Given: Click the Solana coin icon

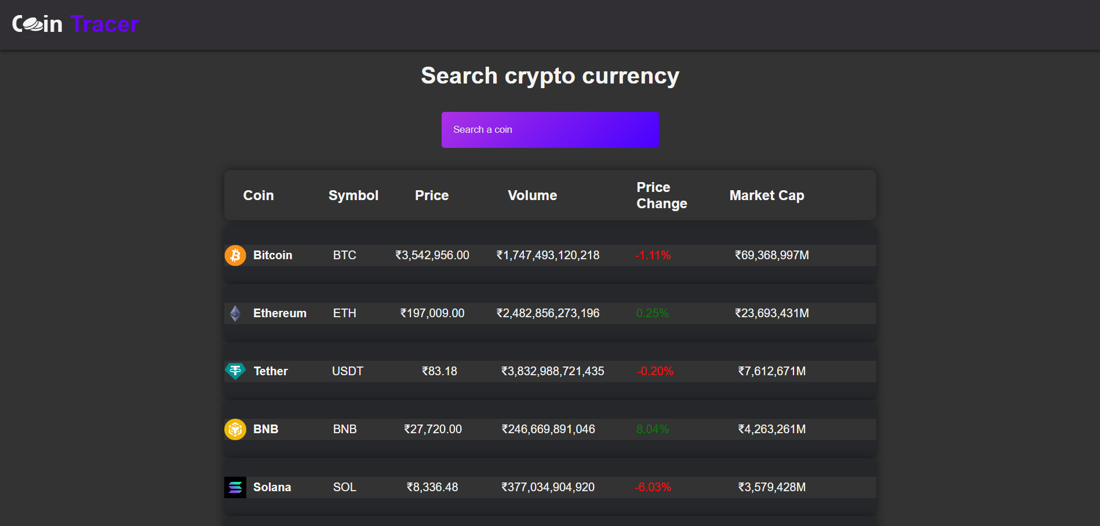Looking at the screenshot, I should [x=235, y=487].
